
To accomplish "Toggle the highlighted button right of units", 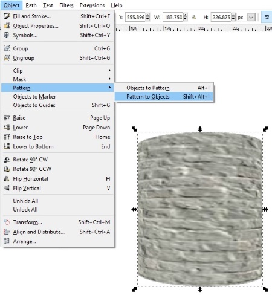I will tap(267, 17).
